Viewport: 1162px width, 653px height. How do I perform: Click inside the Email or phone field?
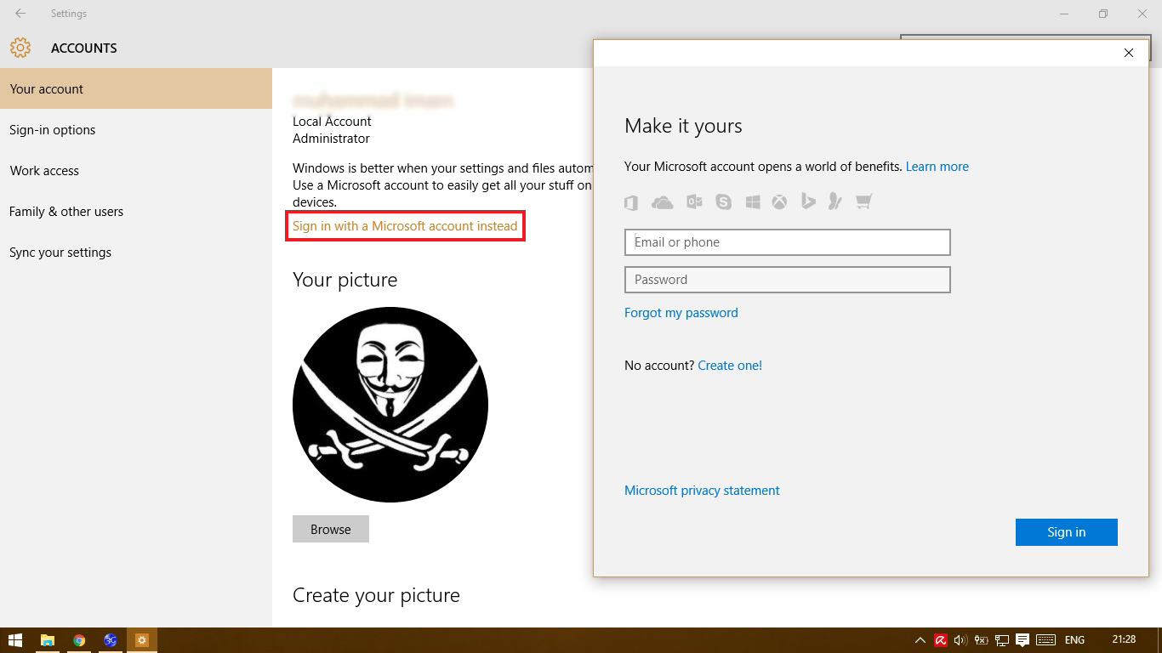(787, 241)
